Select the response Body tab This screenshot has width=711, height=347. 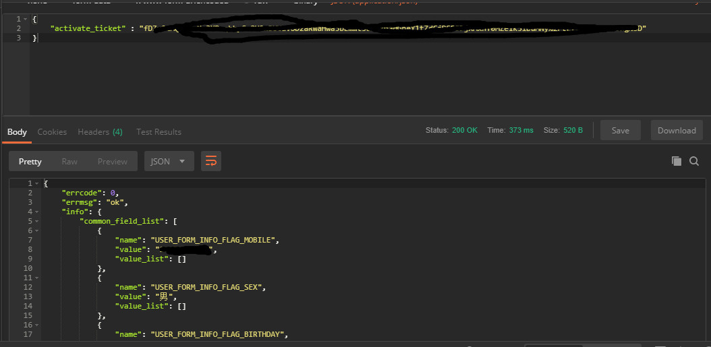pos(17,132)
